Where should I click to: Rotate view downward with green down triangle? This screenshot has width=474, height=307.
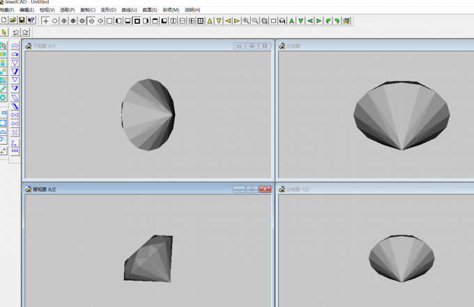tap(301, 21)
